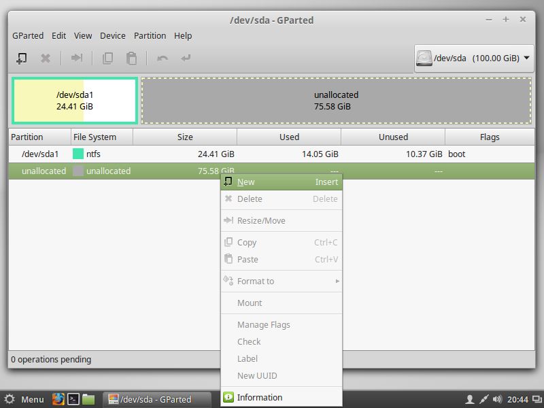Select the unallocated row in partition list
This screenshot has height=408, width=544.
(x=271, y=171)
